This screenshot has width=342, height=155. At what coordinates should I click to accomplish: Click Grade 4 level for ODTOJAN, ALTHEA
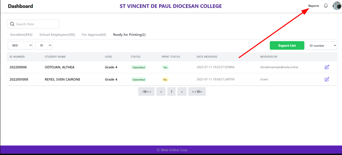click(x=111, y=67)
